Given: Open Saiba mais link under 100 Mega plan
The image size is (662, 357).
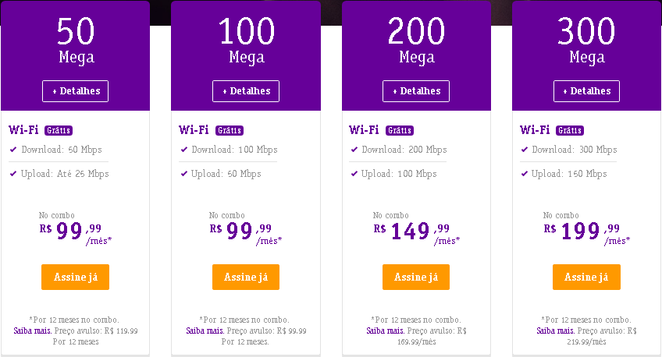Looking at the screenshot, I should pos(205,330).
